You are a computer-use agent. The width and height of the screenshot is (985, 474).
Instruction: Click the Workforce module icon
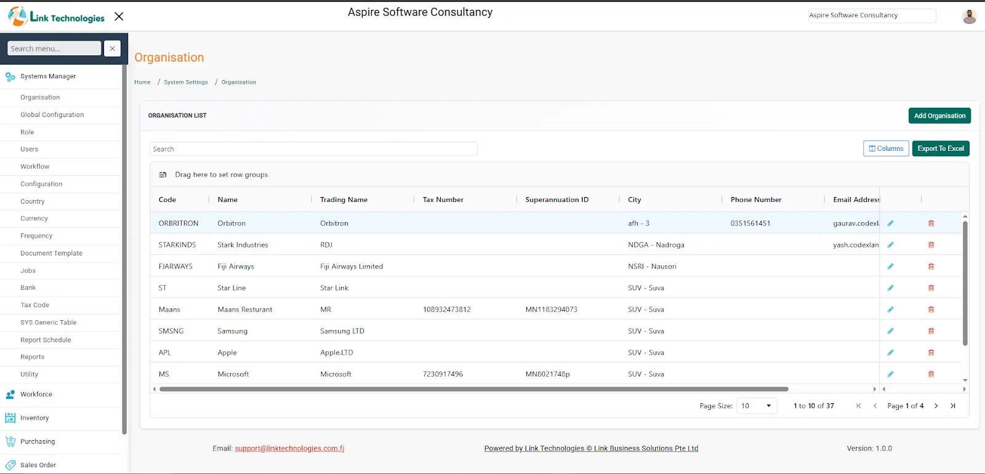10,395
